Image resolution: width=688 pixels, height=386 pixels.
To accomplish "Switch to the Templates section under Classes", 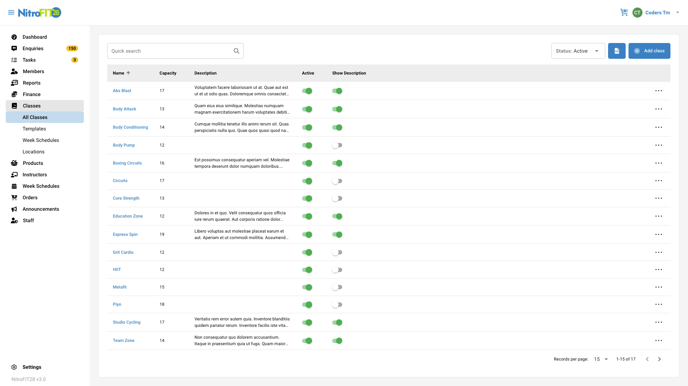I will pyautogui.click(x=34, y=129).
